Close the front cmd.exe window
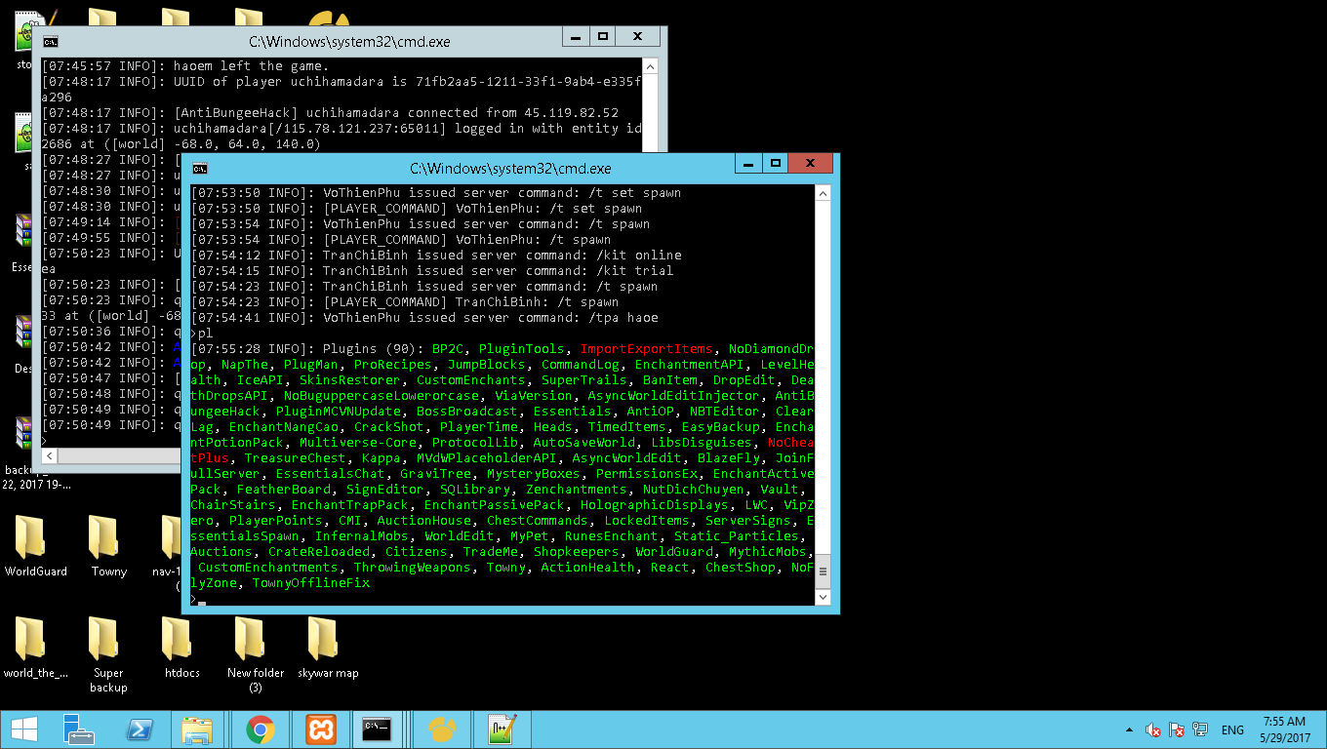This screenshot has width=1327, height=749. (810, 163)
